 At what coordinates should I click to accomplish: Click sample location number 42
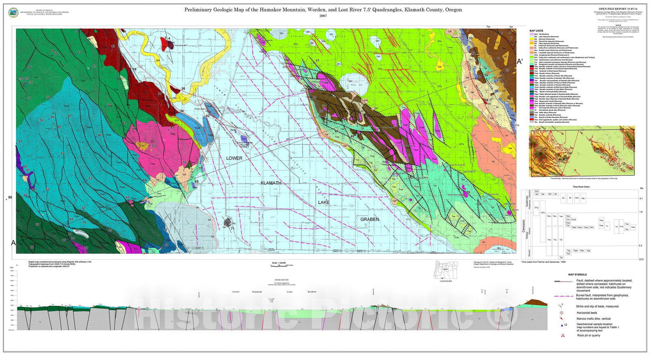(x=208, y=116)
